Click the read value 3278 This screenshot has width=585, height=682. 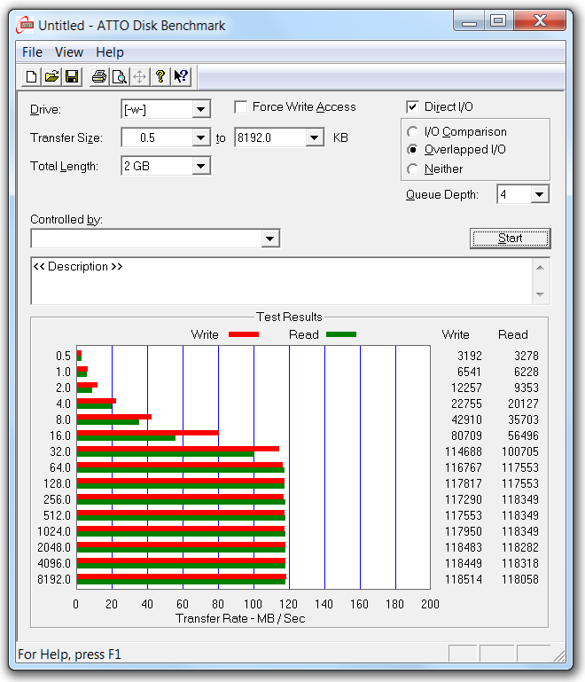pyautogui.click(x=526, y=356)
